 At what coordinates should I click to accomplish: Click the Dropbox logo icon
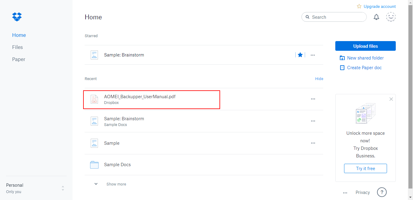coord(17,17)
